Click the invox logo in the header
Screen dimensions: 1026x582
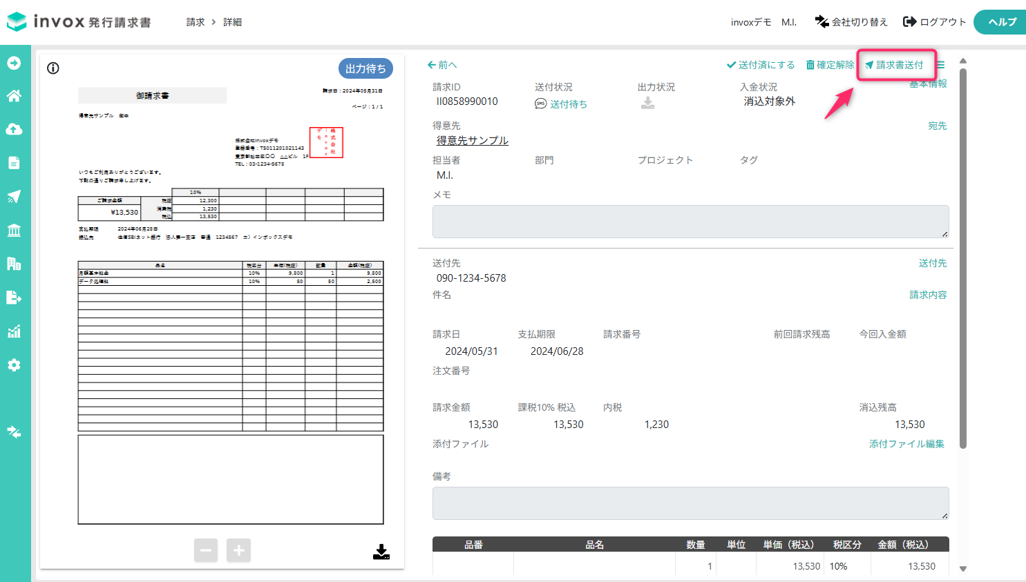tap(79, 21)
